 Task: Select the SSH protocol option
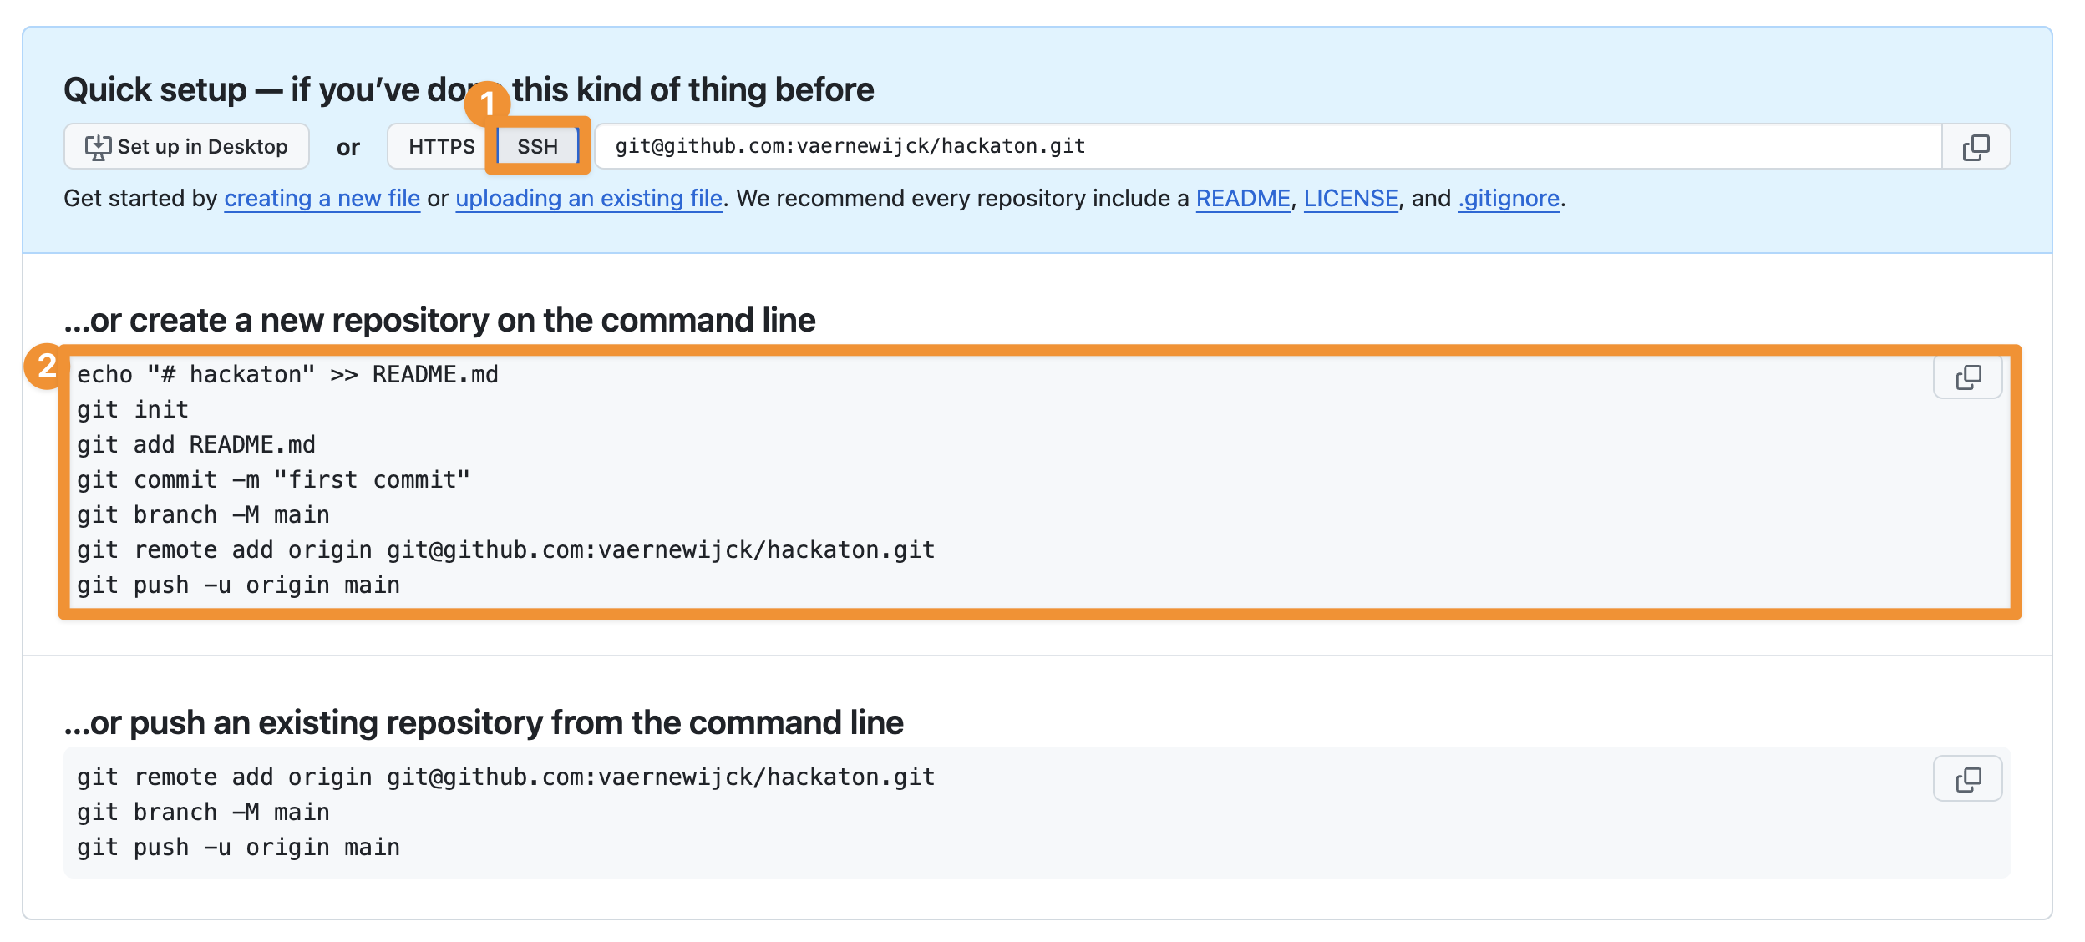point(537,147)
